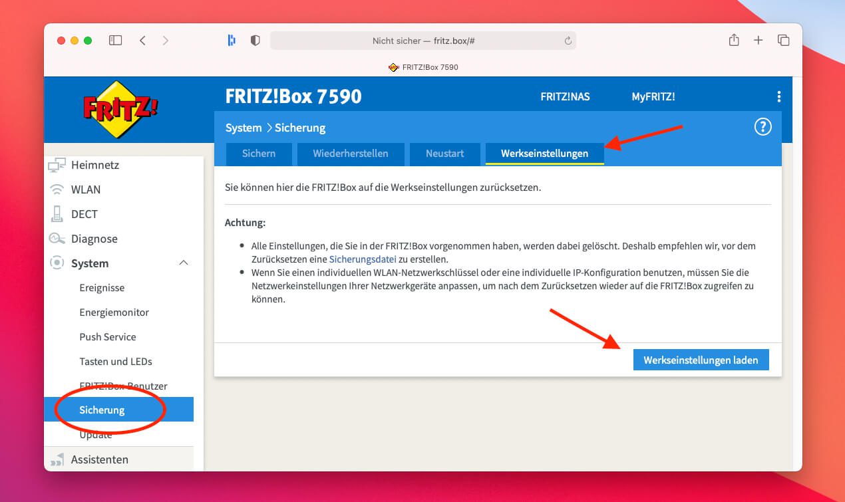845x502 pixels.
Task: Add a new tab with plus icon
Action: 758,41
